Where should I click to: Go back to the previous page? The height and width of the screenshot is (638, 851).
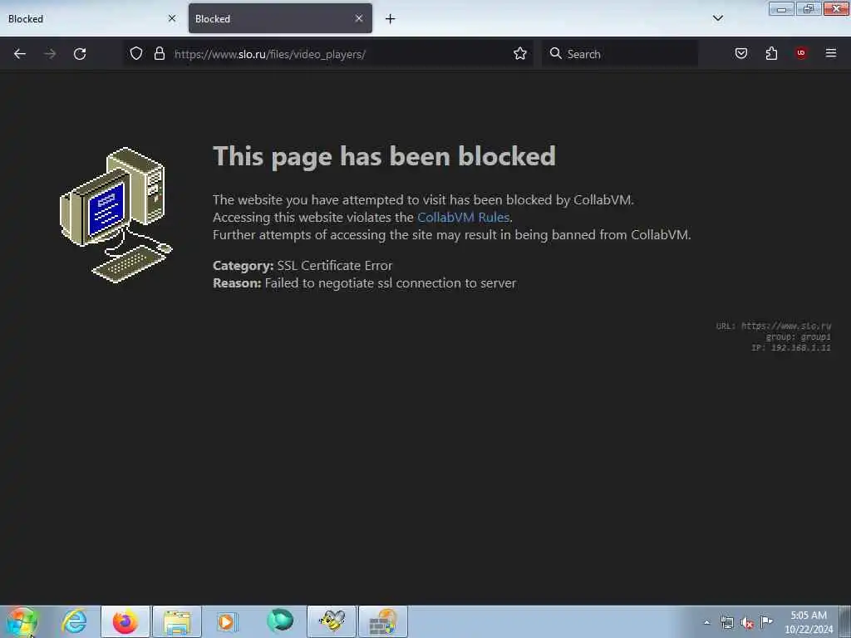pyautogui.click(x=20, y=54)
